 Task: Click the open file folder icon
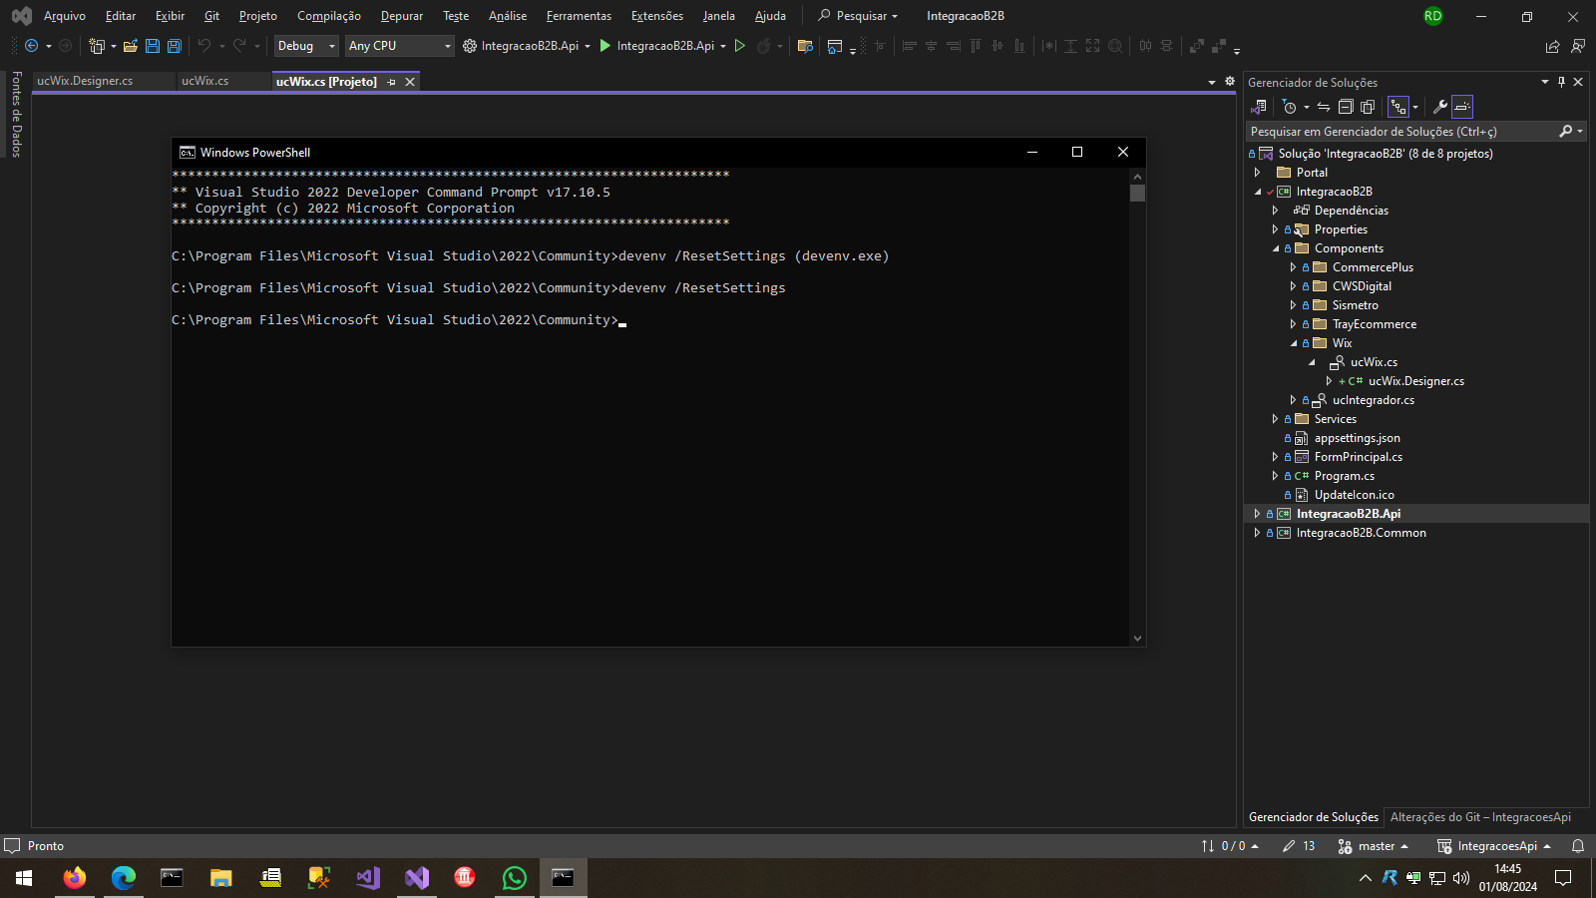pyautogui.click(x=131, y=46)
